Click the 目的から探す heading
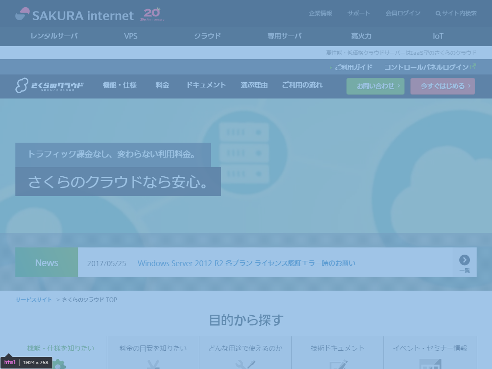492x369 pixels. click(x=246, y=320)
